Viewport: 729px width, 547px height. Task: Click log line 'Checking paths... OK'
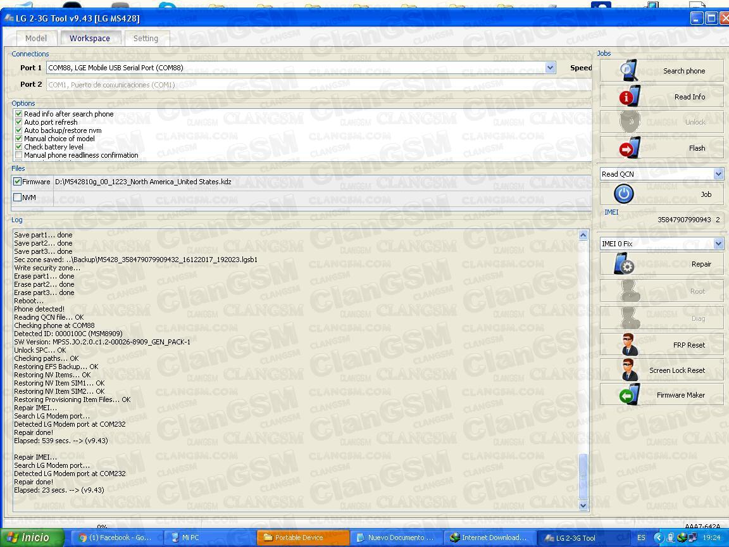[46, 358]
